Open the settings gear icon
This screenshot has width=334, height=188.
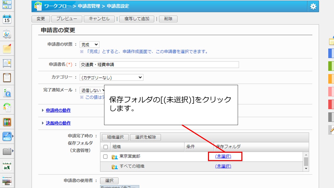point(313,7)
